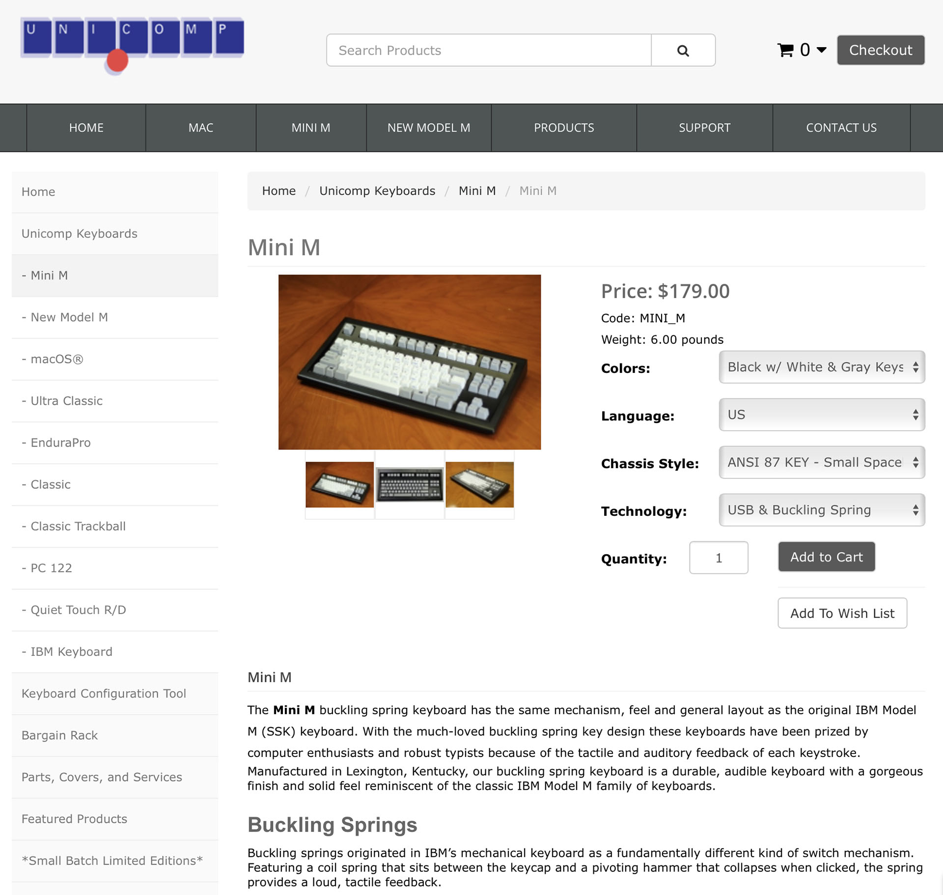The height and width of the screenshot is (895, 943).
Task: Click the Quantity input field
Action: click(x=719, y=558)
